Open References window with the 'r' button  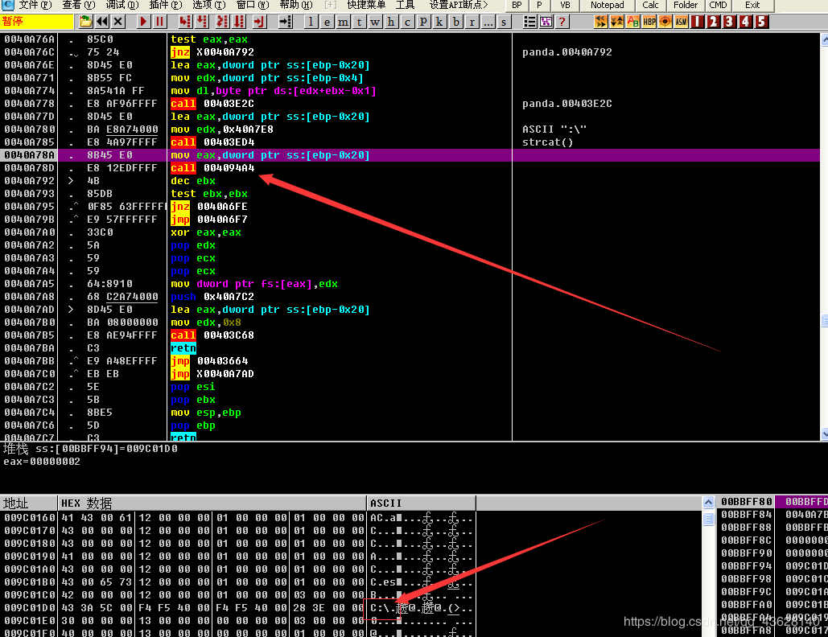pyautogui.click(x=472, y=22)
